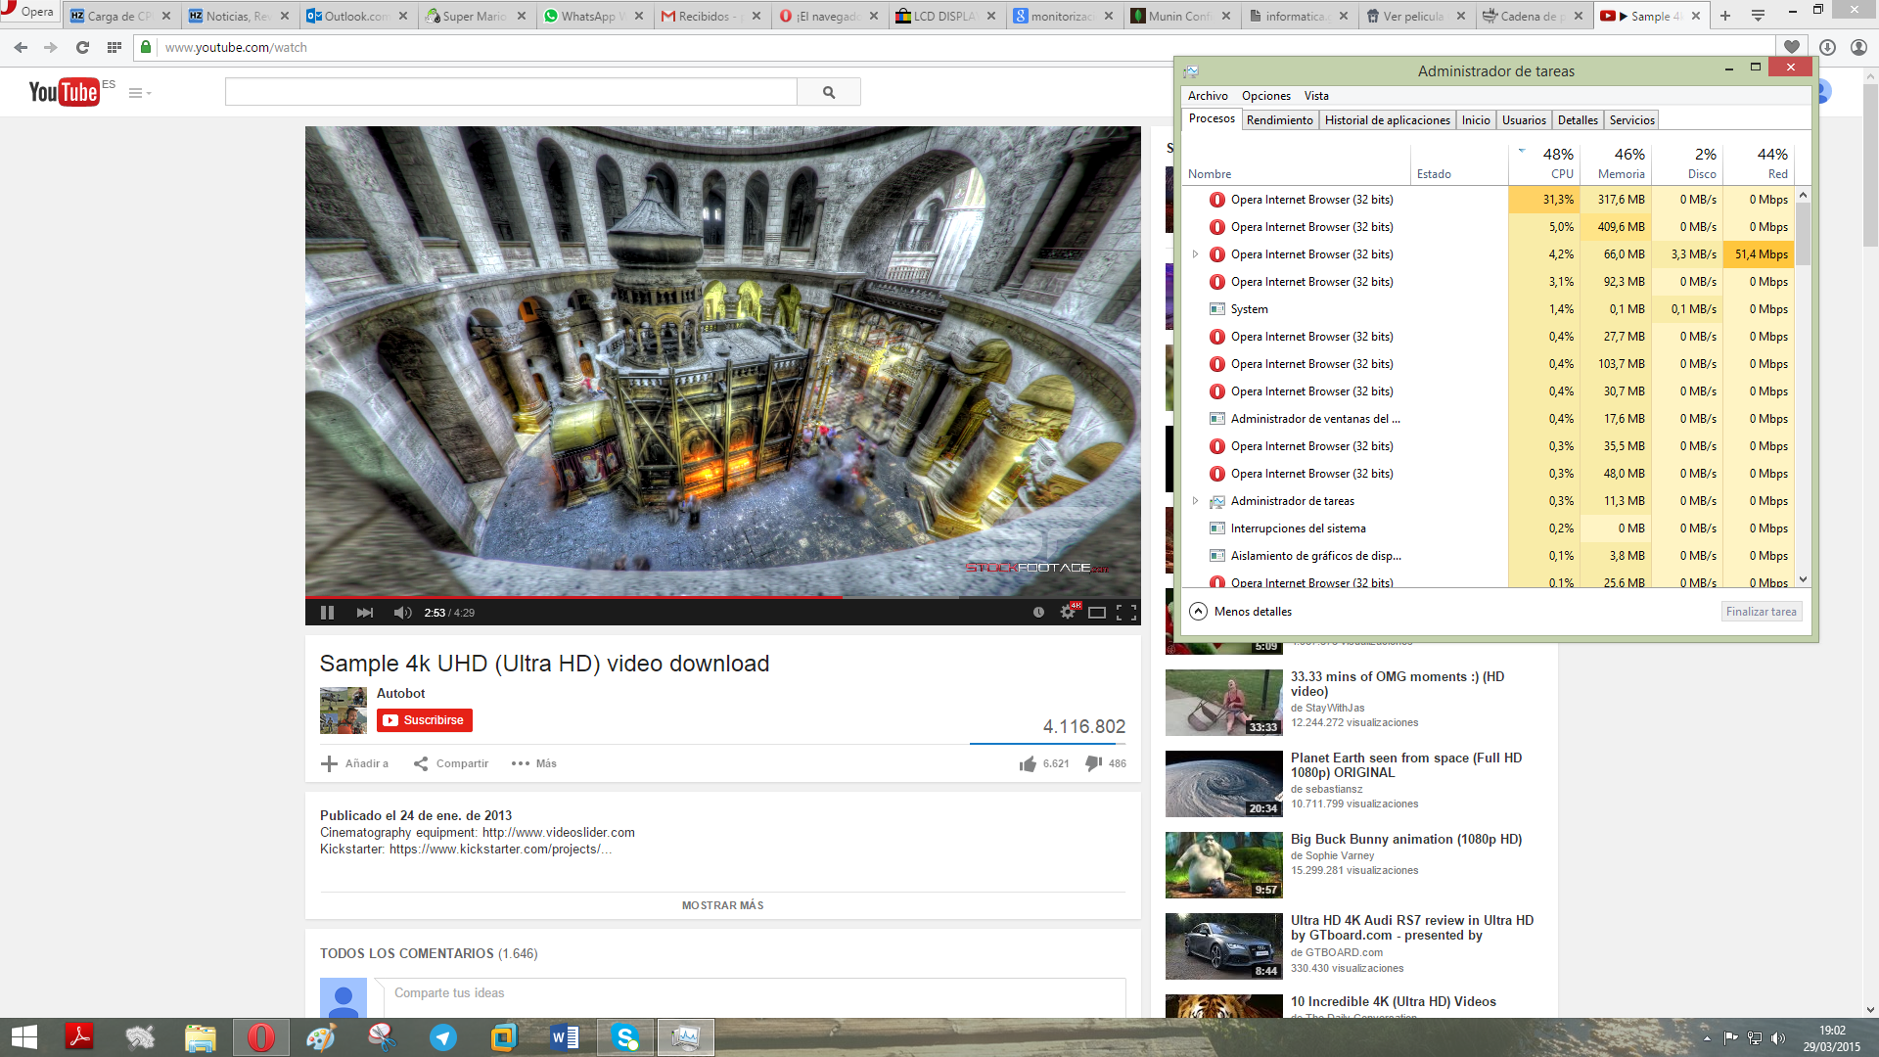Enter fullscreen video mode
This screenshot has width=1879, height=1057.
click(x=1126, y=613)
